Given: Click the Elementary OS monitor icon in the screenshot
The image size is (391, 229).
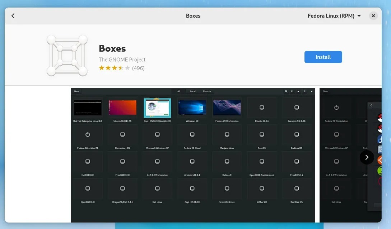Looking at the screenshot, I should [x=122, y=135].
